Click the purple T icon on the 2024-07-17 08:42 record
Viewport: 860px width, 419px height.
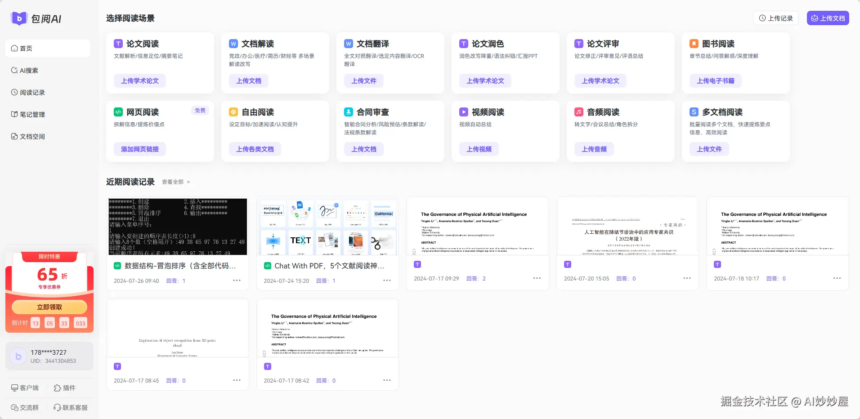coord(268,366)
